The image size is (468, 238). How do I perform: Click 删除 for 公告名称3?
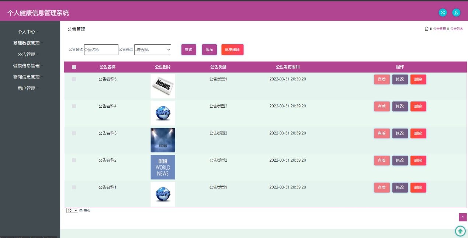pyautogui.click(x=418, y=134)
